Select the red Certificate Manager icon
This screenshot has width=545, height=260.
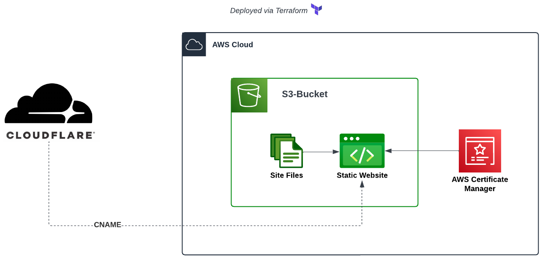click(x=480, y=151)
